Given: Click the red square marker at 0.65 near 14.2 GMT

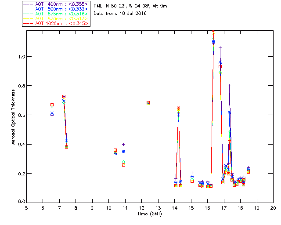Looking at the screenshot, I should pos(178,108).
